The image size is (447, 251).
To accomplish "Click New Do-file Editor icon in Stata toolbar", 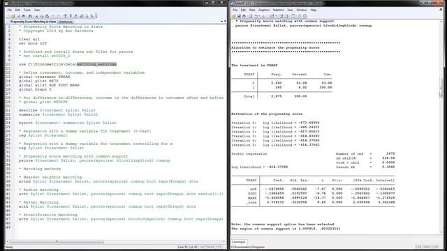I will (272, 16).
